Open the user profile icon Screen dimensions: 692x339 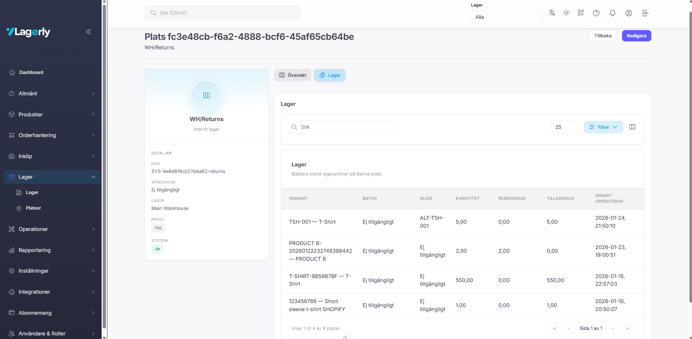click(628, 13)
